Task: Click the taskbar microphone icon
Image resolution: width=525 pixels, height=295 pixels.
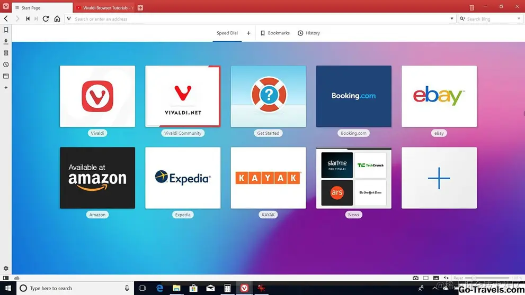Action: (127, 288)
